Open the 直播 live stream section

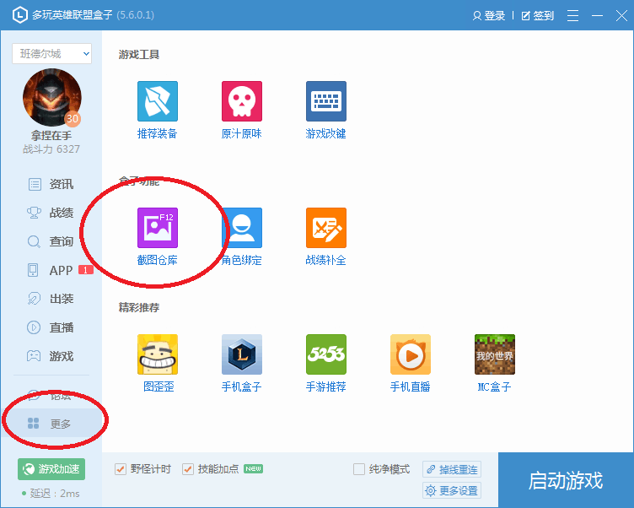point(51,327)
